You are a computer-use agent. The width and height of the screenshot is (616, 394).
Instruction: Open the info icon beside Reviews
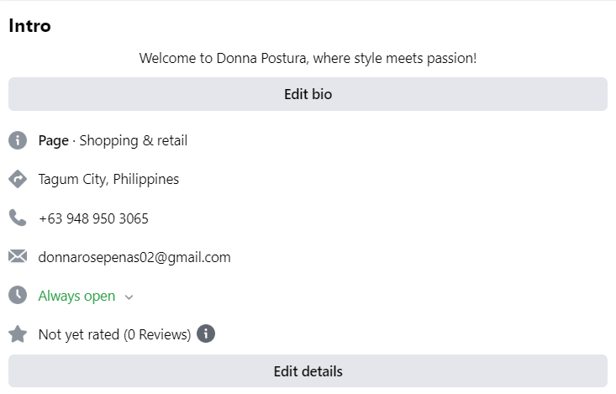(206, 334)
